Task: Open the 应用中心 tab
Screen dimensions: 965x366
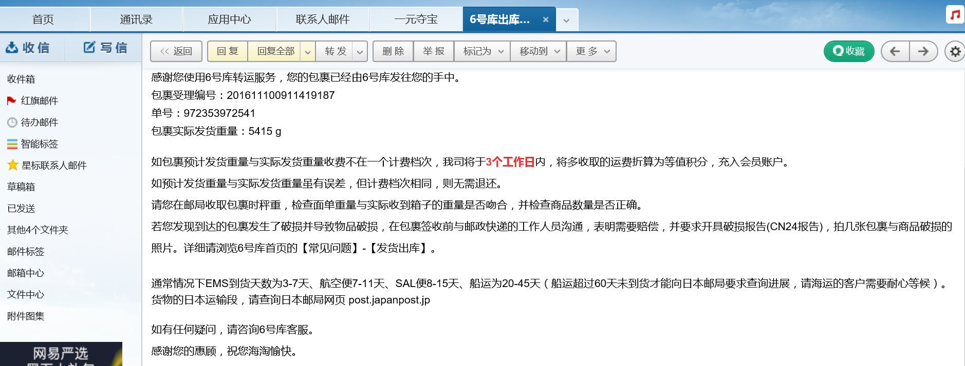Action: (x=229, y=19)
